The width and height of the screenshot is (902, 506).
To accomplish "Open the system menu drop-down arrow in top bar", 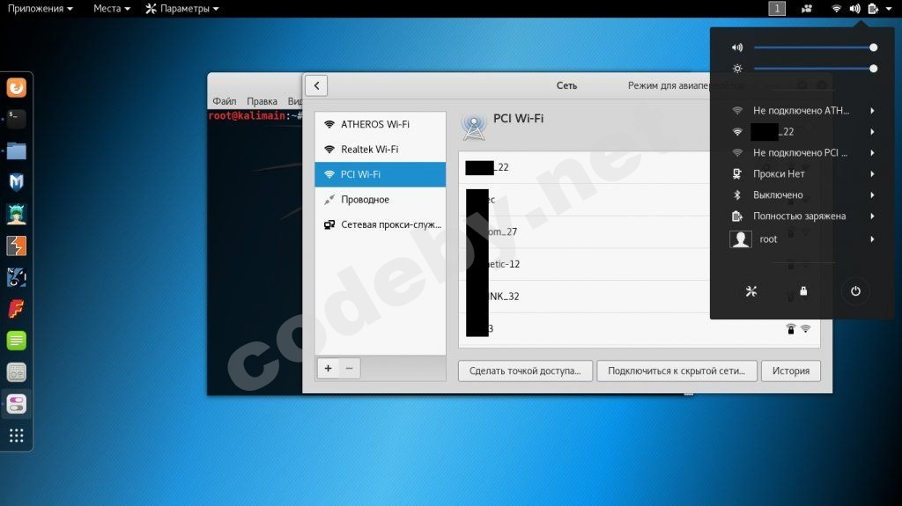I will click(x=889, y=9).
